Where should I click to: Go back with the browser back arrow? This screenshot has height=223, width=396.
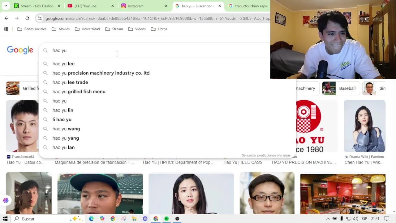[6, 18]
